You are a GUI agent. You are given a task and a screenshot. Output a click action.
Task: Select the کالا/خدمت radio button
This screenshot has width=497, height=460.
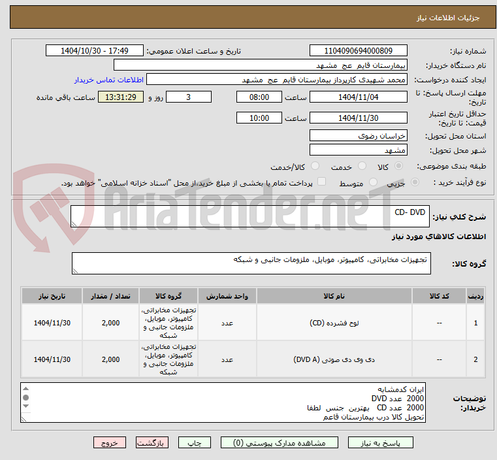(315, 166)
